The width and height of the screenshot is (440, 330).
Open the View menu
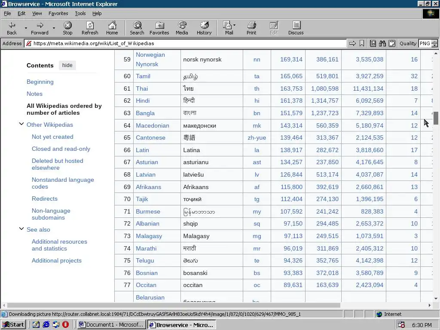coord(37,13)
